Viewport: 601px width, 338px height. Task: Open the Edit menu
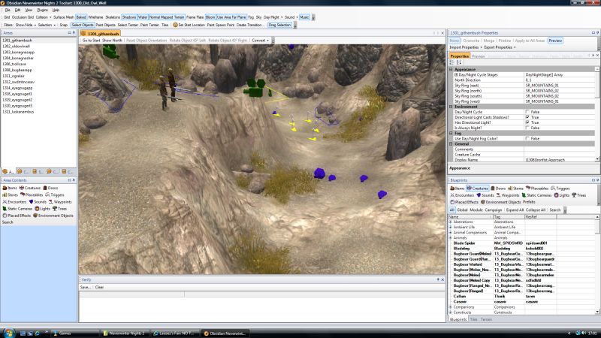[17, 10]
